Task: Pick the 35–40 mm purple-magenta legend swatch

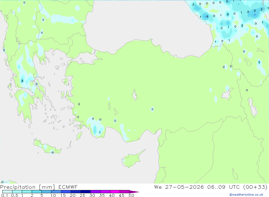Action: (x=105, y=192)
